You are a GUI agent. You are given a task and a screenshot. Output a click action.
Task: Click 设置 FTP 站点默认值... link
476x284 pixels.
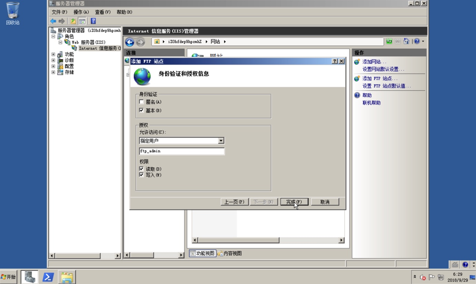tap(387, 86)
